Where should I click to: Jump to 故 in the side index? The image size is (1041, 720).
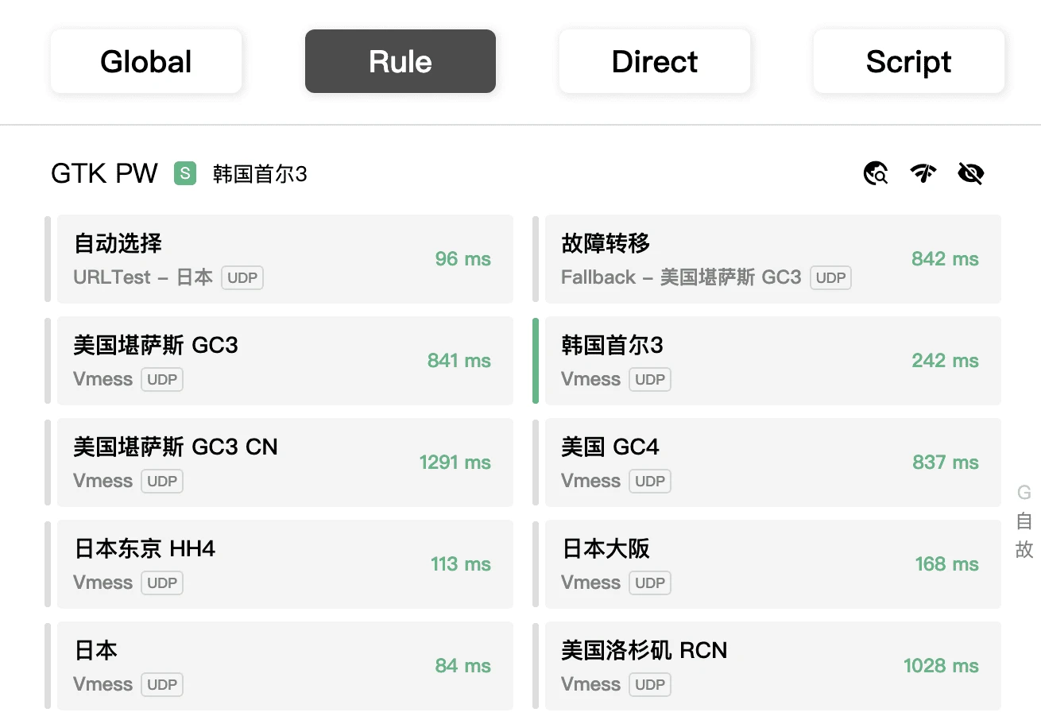1024,549
